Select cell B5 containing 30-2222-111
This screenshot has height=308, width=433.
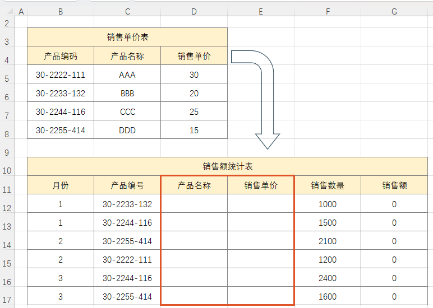pyautogui.click(x=61, y=74)
